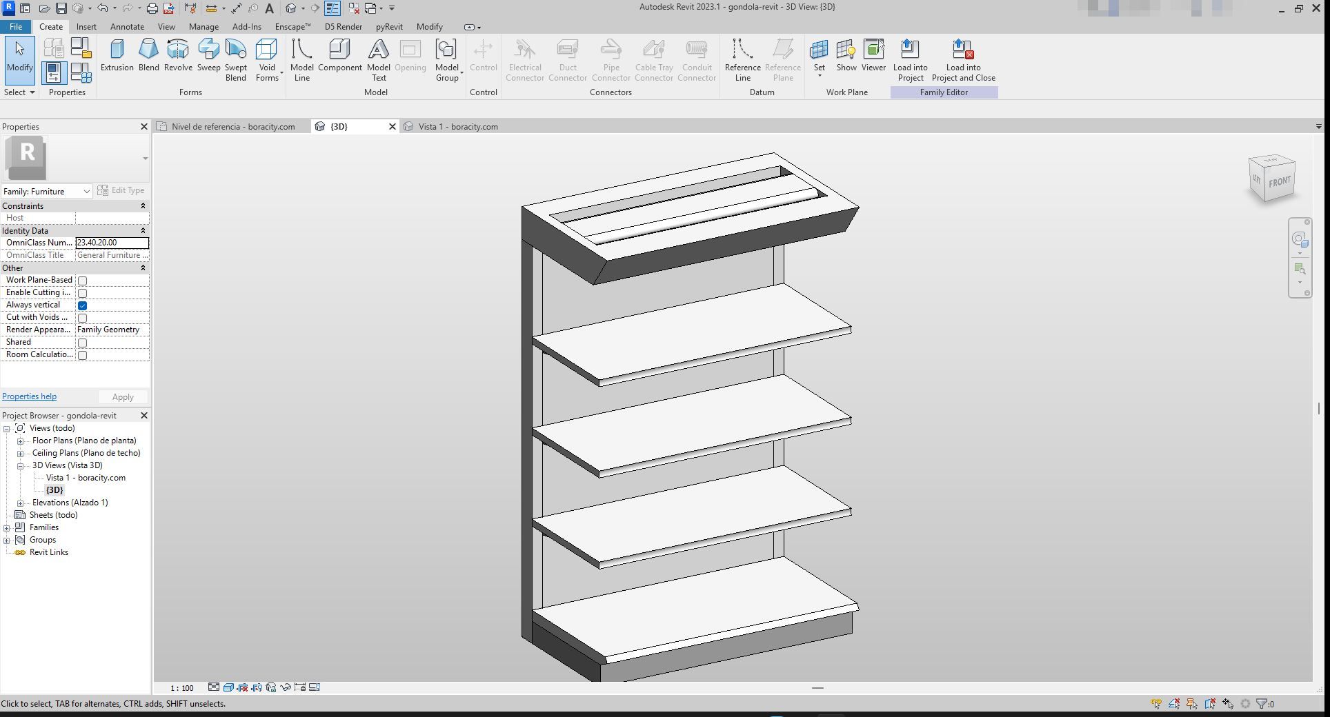The height and width of the screenshot is (717, 1330).
Task: Toggle thin lines display in Quick Access
Action: coord(332,8)
